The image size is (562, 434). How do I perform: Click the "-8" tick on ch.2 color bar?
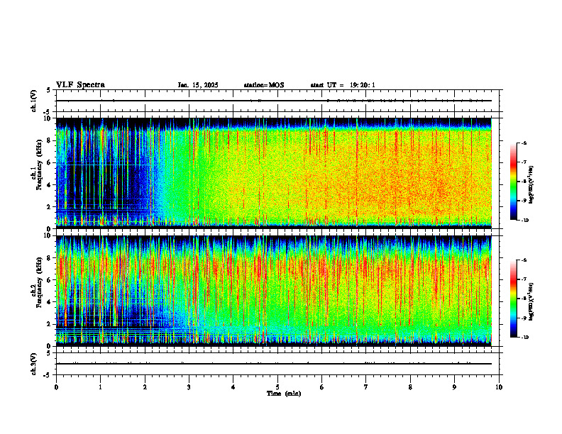pos(524,299)
